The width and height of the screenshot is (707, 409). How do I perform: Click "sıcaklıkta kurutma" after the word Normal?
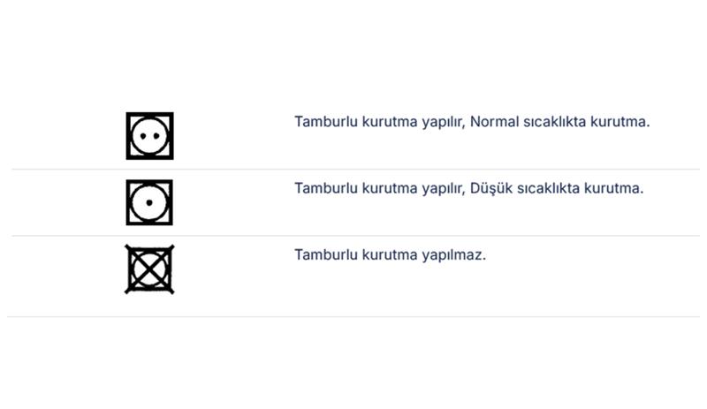click(x=584, y=122)
